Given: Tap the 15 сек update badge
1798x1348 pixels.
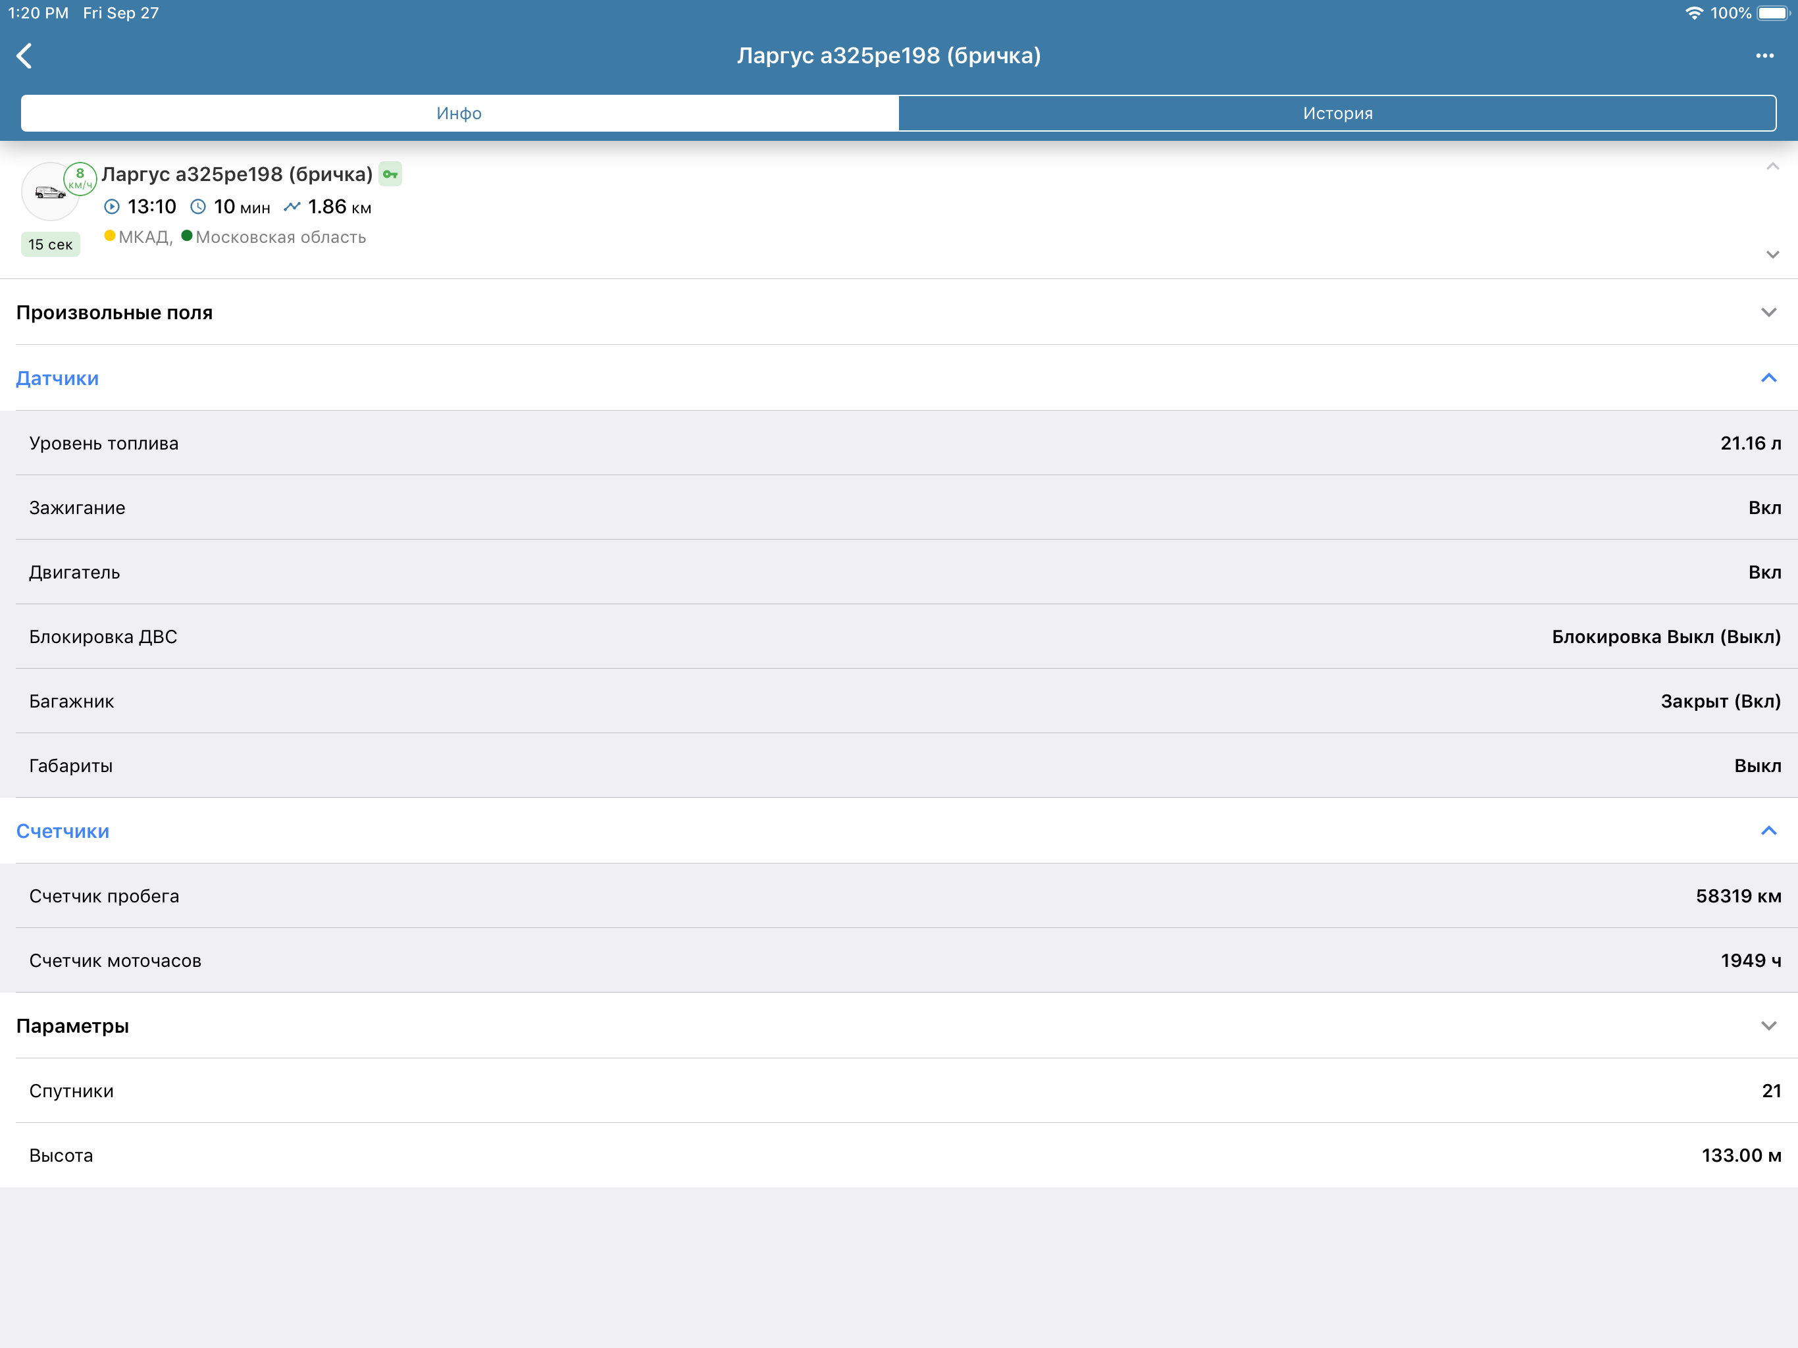Looking at the screenshot, I should 51,244.
